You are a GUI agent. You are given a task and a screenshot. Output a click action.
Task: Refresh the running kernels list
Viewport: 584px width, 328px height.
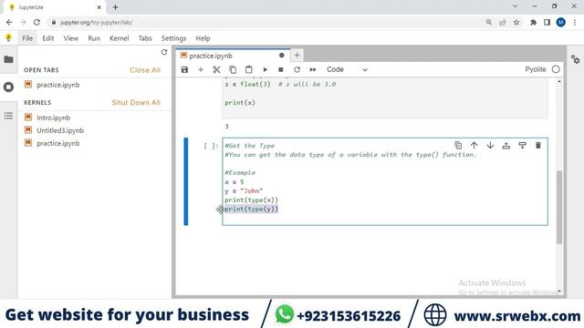point(164,53)
